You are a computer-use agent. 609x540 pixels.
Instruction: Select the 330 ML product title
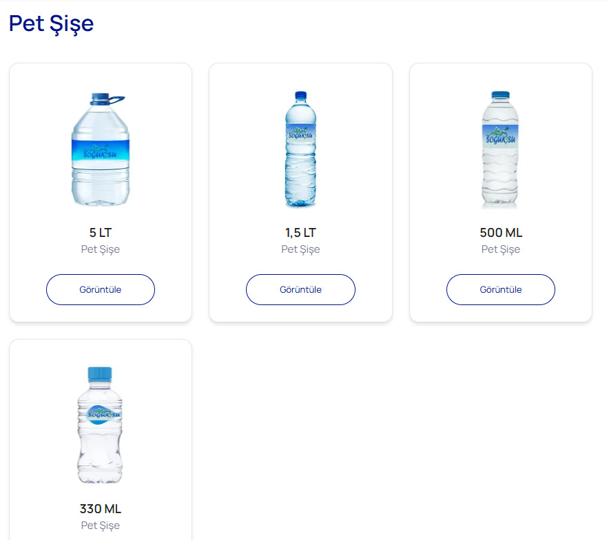(100, 508)
